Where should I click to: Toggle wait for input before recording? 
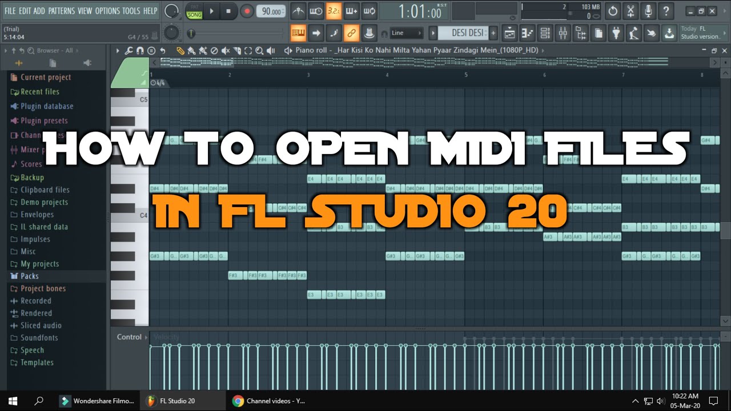(316, 11)
